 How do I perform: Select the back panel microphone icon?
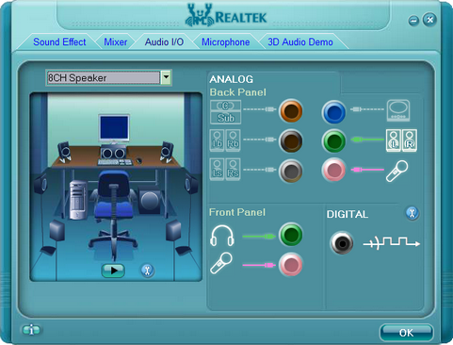397,171
